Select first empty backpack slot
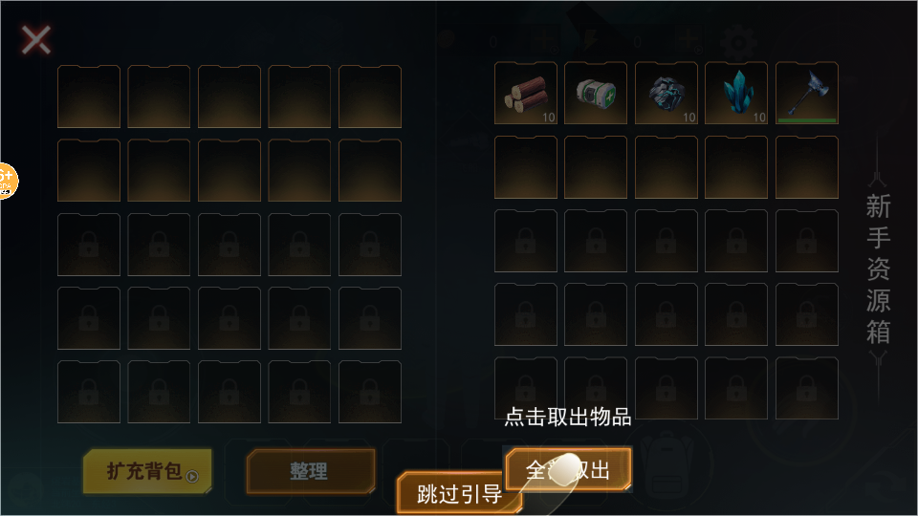This screenshot has height=516, width=918. coord(89,97)
